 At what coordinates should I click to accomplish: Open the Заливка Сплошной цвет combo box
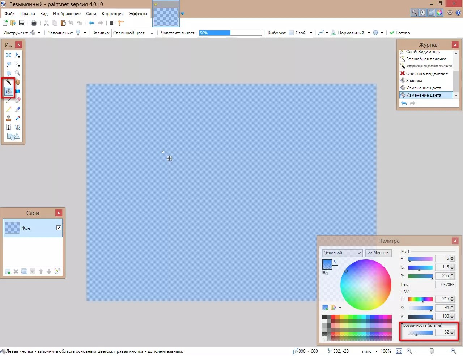tap(133, 33)
